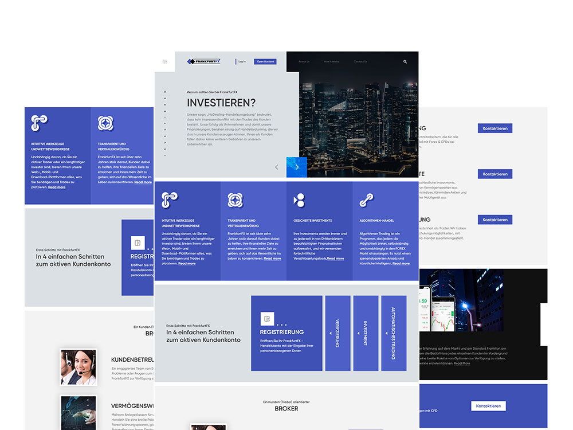Click the Gesicherte Investments icon
This screenshot has width=573, height=430.
tap(299, 200)
